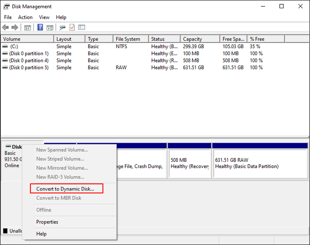Click the 100 MB capacity cell
Viewport: 310px width, 245px height.
click(191, 53)
